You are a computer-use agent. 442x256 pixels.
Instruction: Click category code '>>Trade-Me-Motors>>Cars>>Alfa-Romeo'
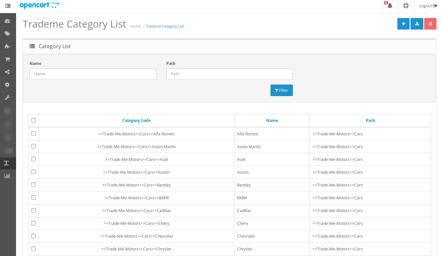[x=136, y=134]
